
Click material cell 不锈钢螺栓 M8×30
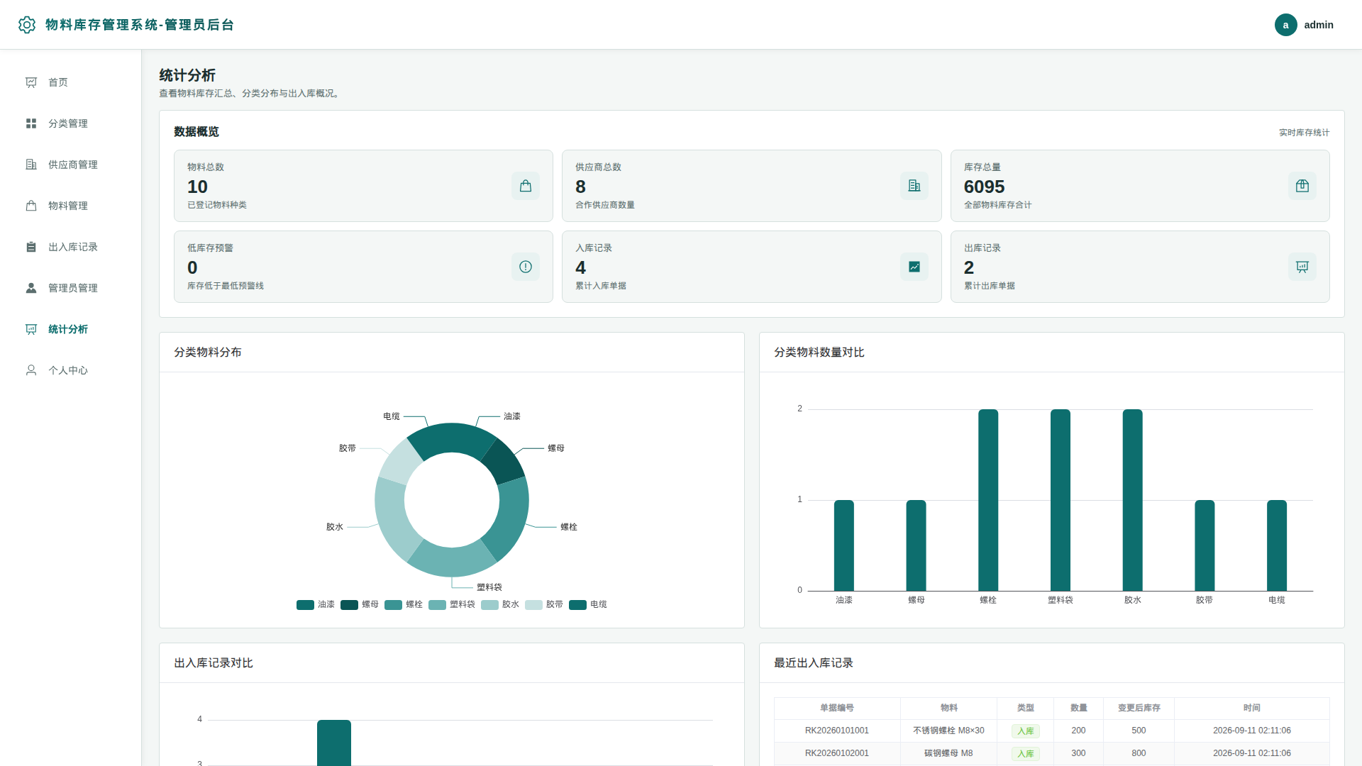[948, 731]
